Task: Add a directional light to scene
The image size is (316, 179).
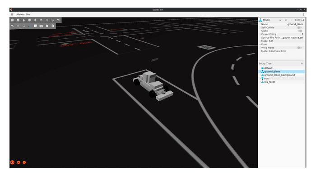Action: (x=53, y=20)
